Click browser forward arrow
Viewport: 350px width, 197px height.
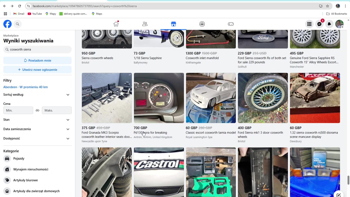point(12,6)
